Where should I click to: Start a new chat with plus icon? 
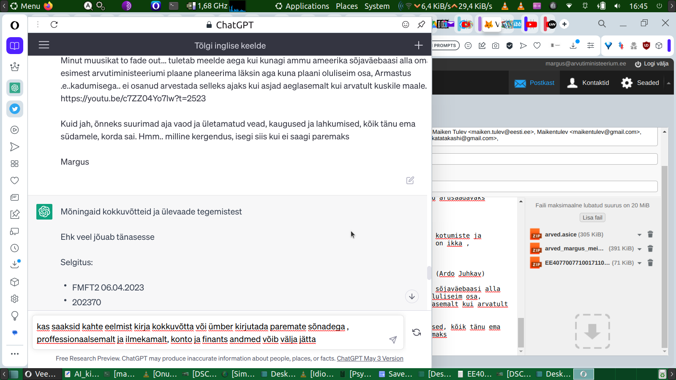pyautogui.click(x=418, y=45)
